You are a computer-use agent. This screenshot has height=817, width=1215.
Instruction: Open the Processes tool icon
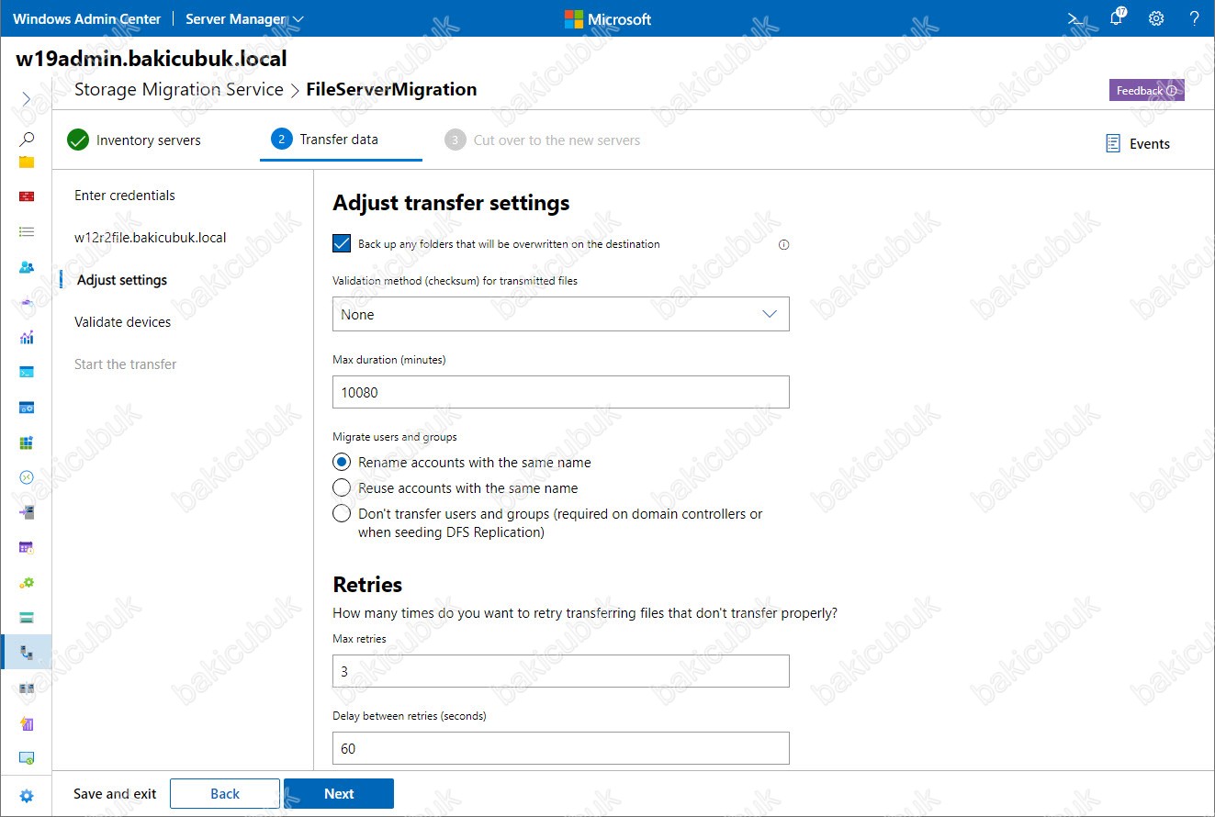[27, 407]
